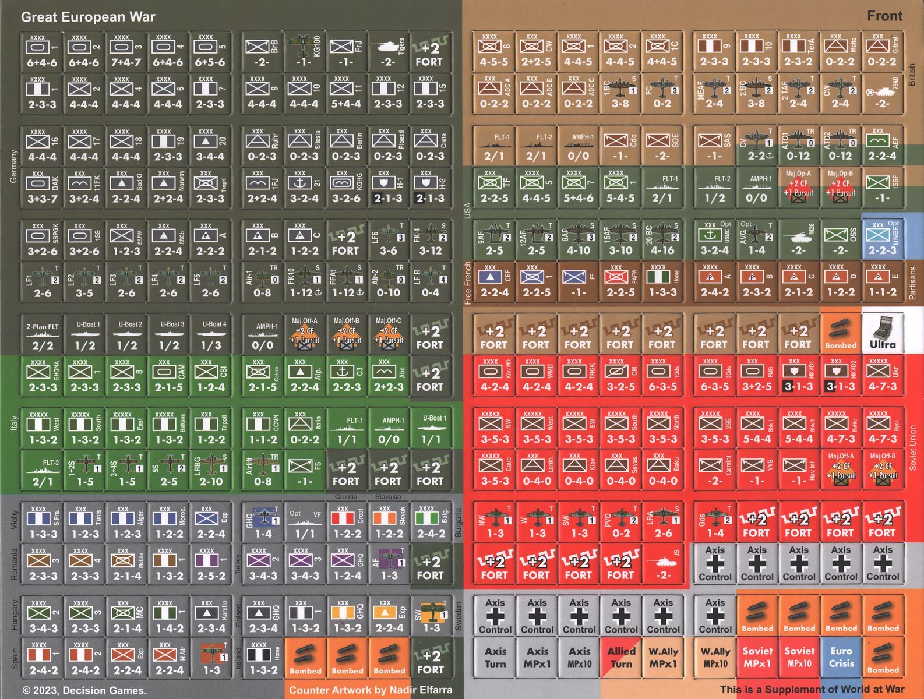This screenshot has height=699, width=924.
Task: Click the Great European War title
Action: [x=88, y=17]
